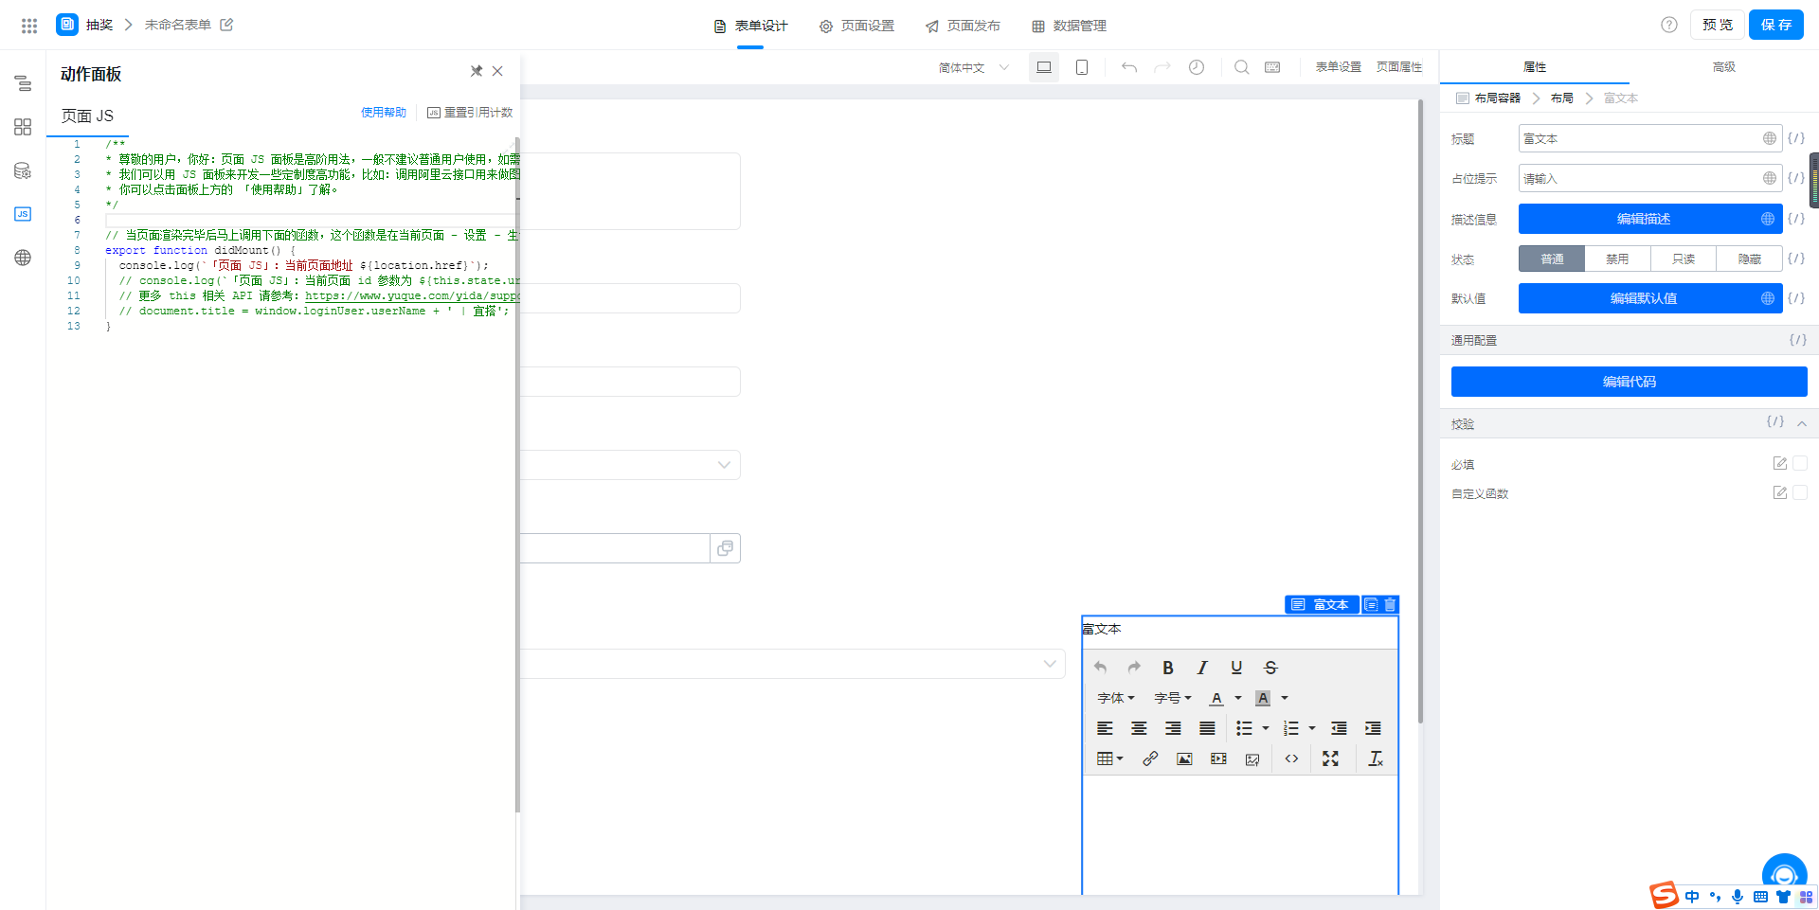Screen dimensions: 1819x910
Task: Open the keyboard shortcuts icon
Action: [x=1272, y=67]
